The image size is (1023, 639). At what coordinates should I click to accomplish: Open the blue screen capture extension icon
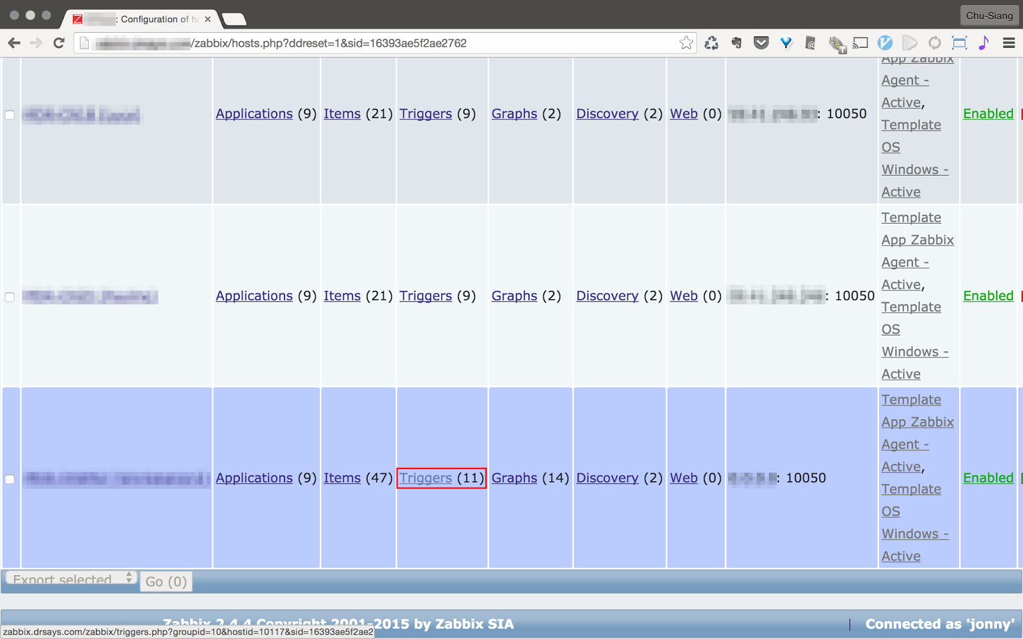click(x=959, y=43)
